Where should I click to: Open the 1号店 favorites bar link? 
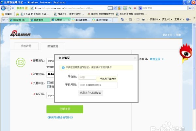pyautogui.click(x=36, y=14)
